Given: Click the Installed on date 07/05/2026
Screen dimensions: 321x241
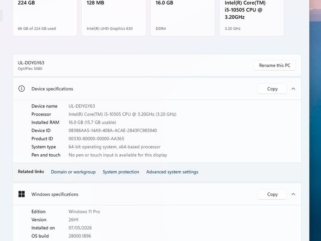Looking at the screenshot, I should coord(80,228).
